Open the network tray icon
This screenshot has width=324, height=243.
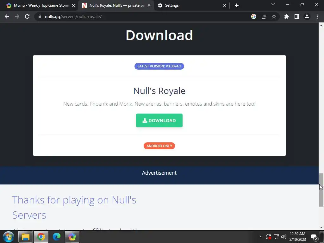point(276,237)
